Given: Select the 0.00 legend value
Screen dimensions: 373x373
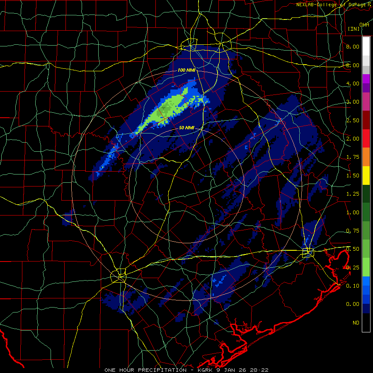Looking at the screenshot, I should 353,304.
